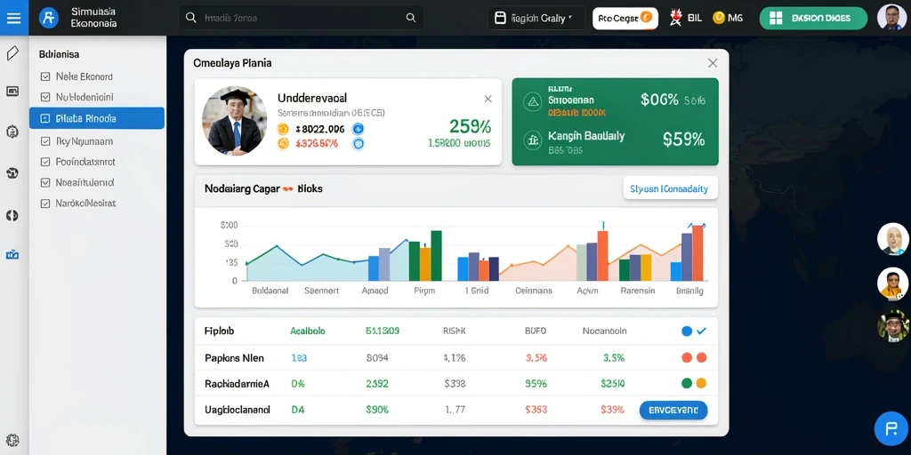Click the gold MG coin icon
The width and height of the screenshot is (911, 455).
pos(719,18)
